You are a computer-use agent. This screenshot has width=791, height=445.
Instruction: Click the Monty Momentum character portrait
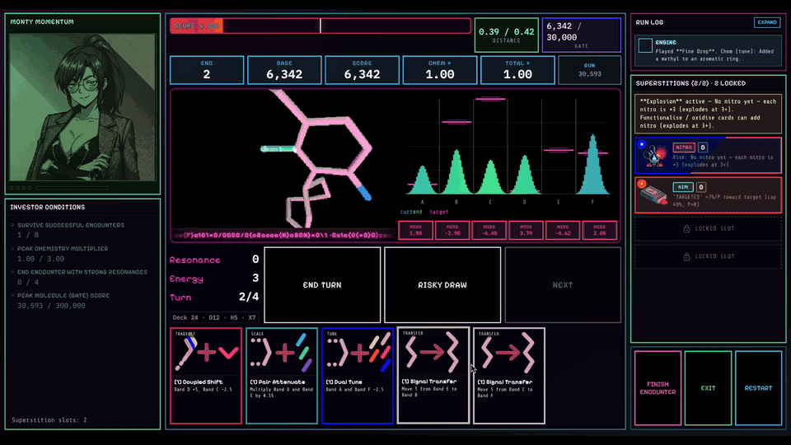coord(82,107)
